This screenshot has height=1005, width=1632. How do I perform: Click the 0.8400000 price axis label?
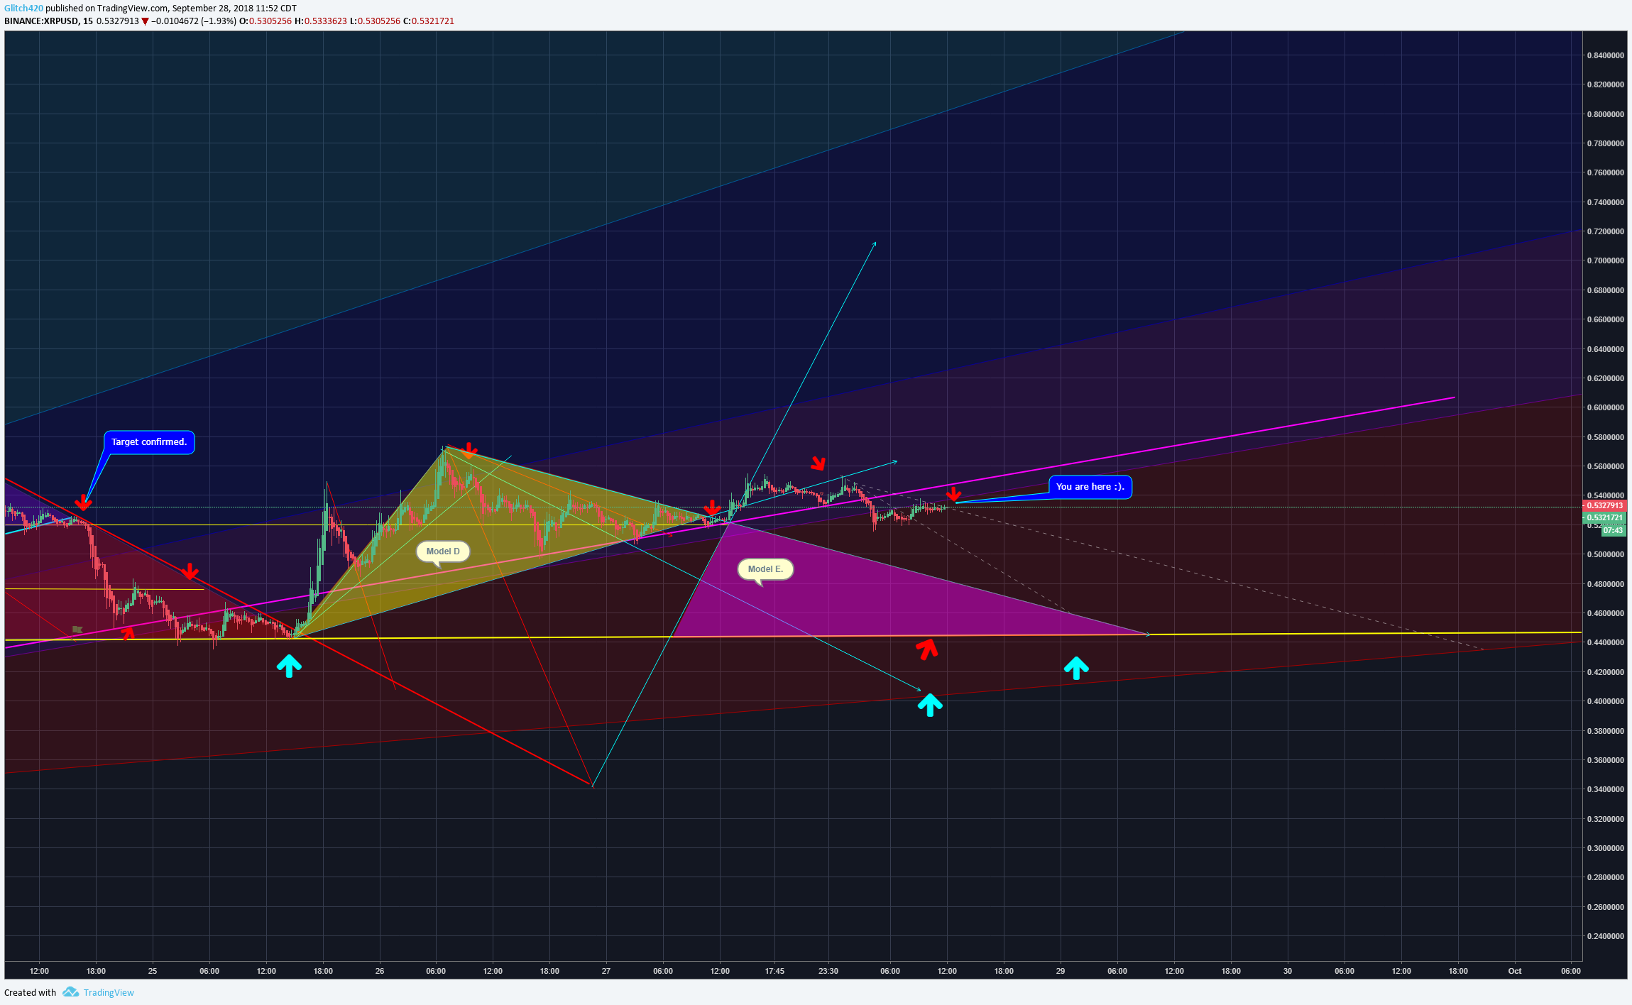coord(1605,55)
